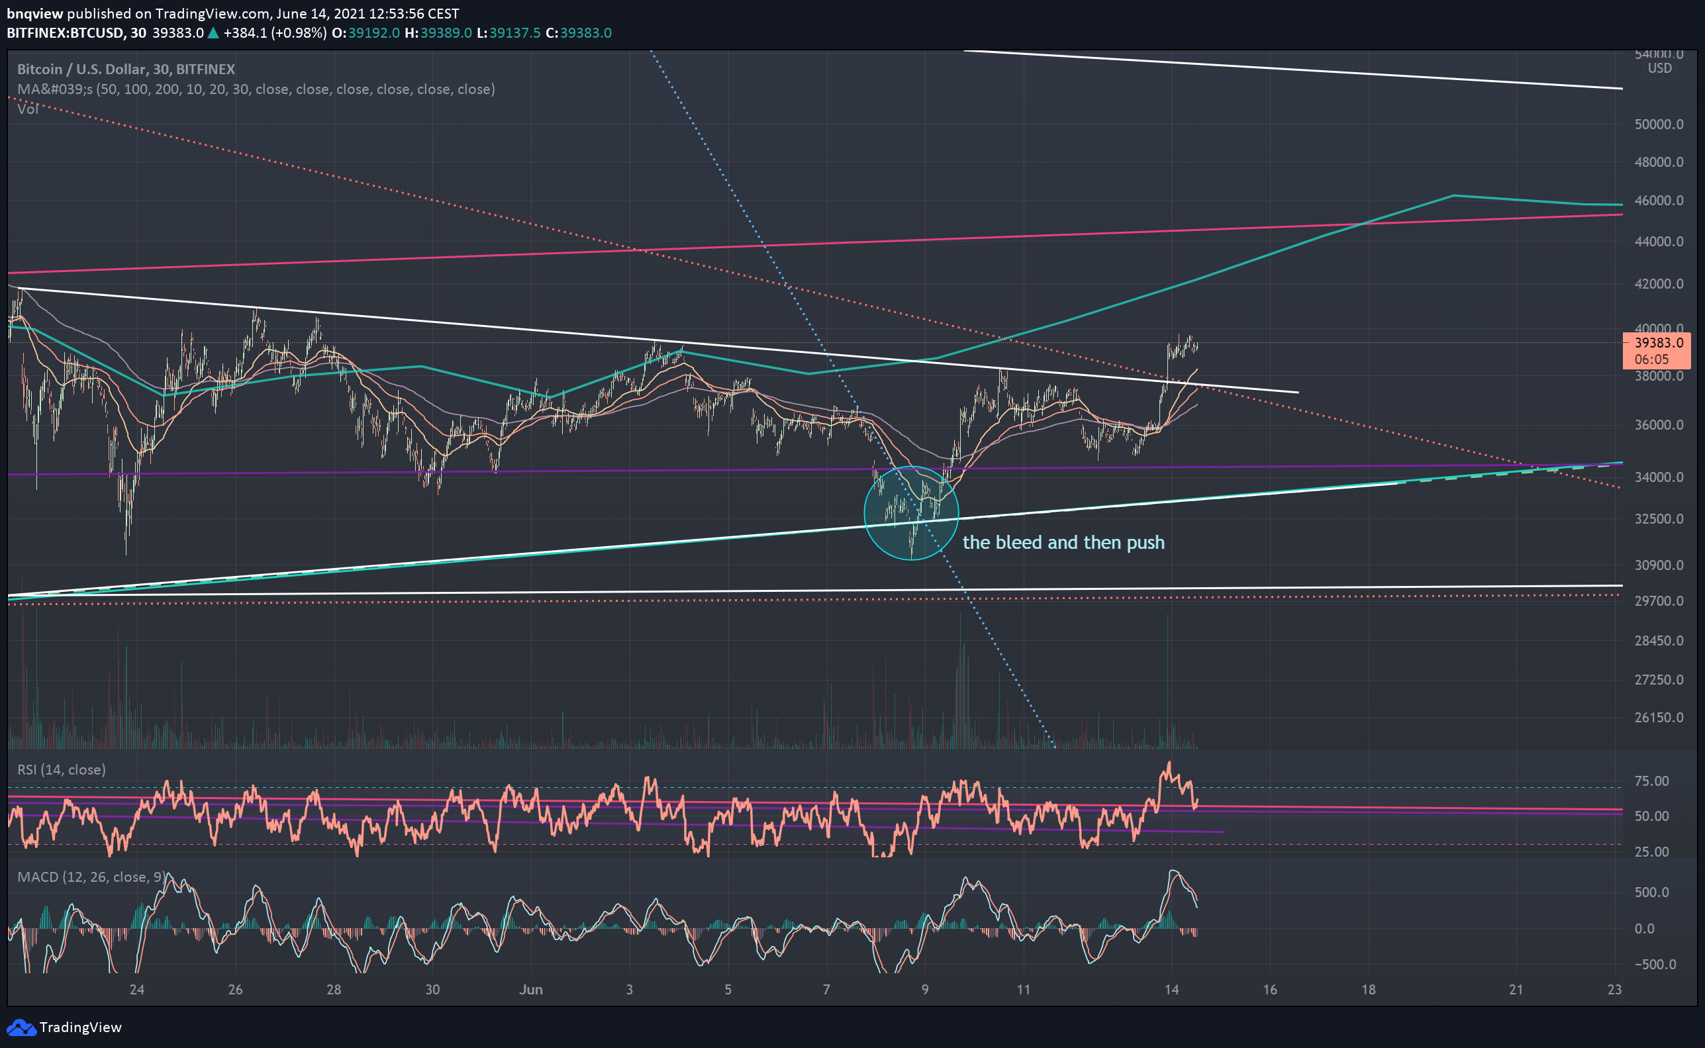Click the Vol indicator label
Image resolution: width=1705 pixels, height=1048 pixels.
point(28,109)
